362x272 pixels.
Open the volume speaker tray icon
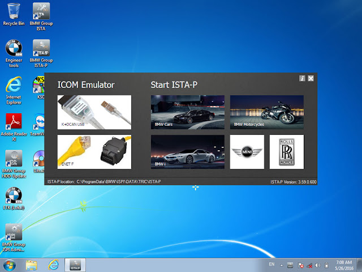point(318,265)
